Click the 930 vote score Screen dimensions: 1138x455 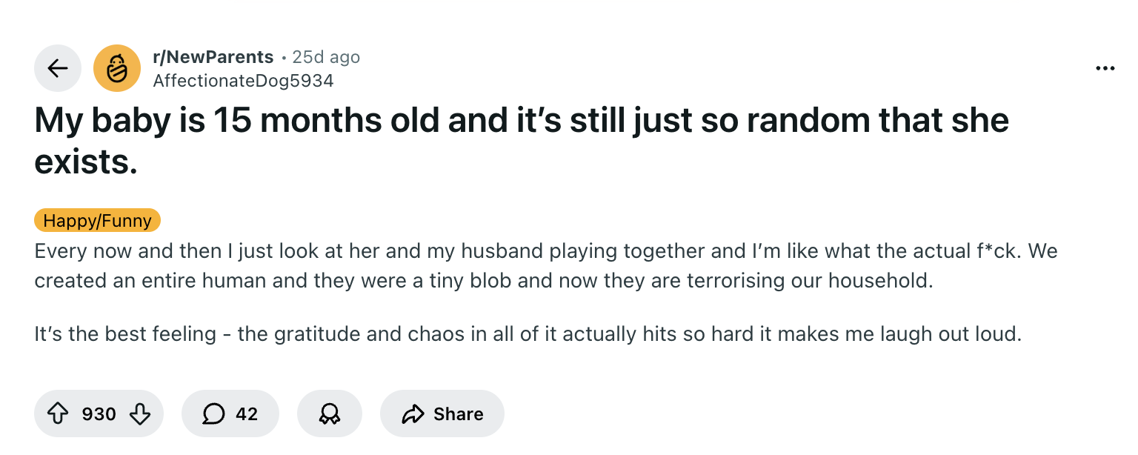tap(99, 414)
